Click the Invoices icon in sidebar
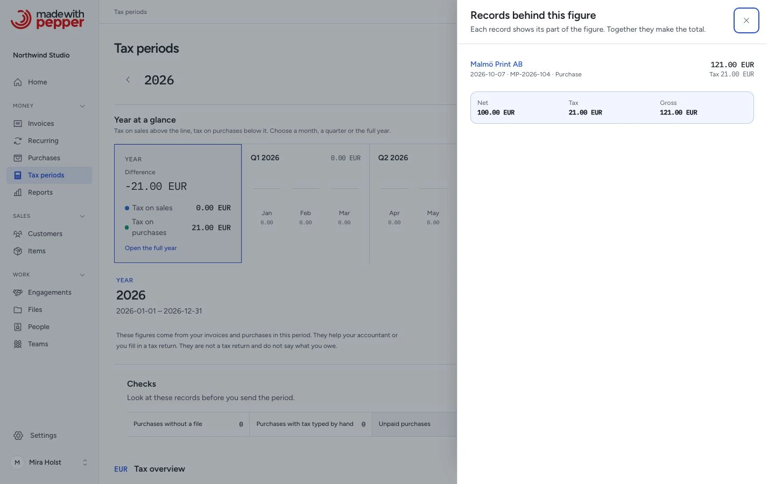775x484 pixels. coord(18,124)
